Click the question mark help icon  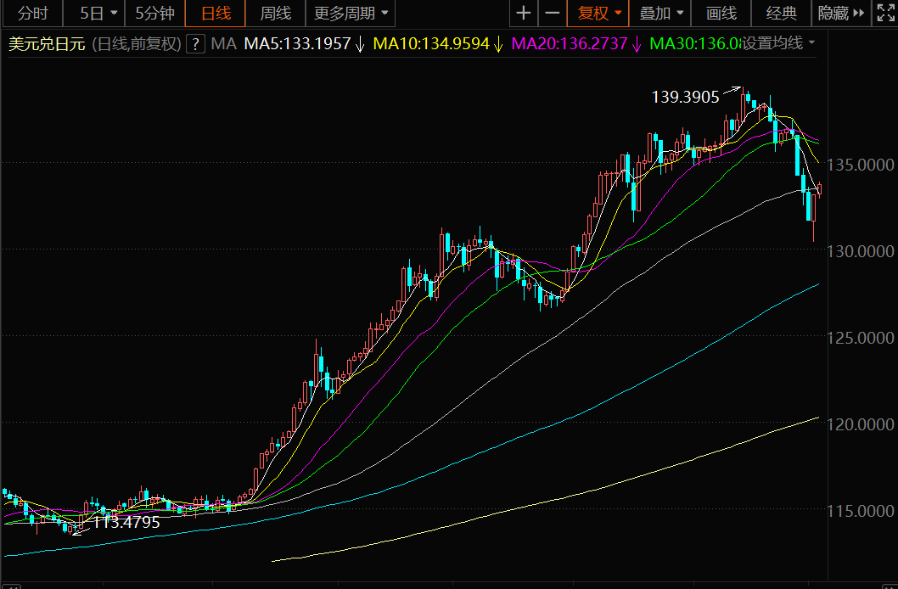click(196, 44)
